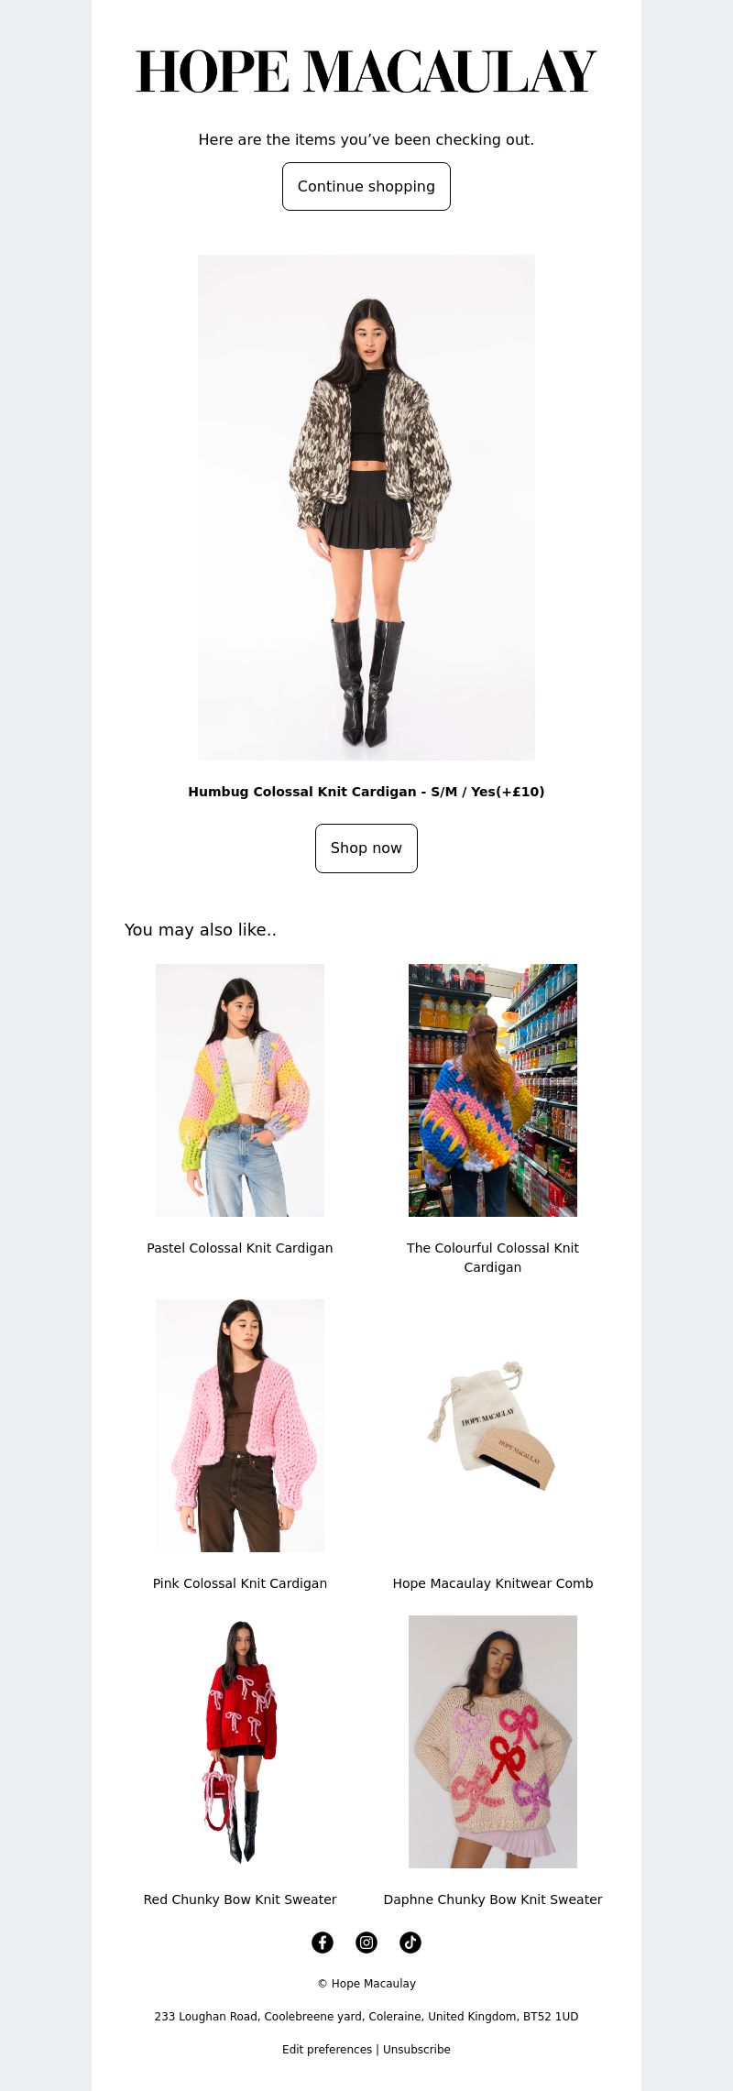Click the Pastel Colossal Knit Cardigan title
The image size is (733, 2091).
240,1248
